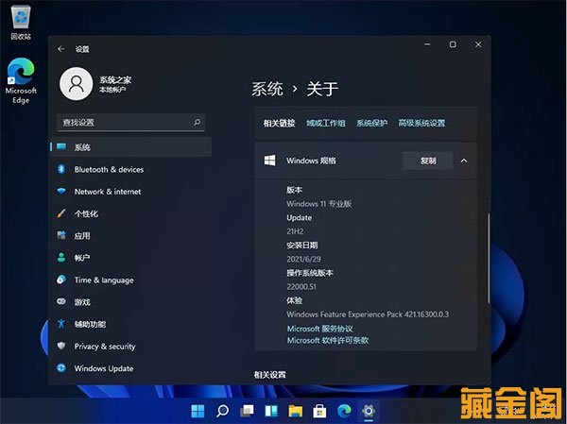Open Microsoft 服务协议 link

click(320, 329)
